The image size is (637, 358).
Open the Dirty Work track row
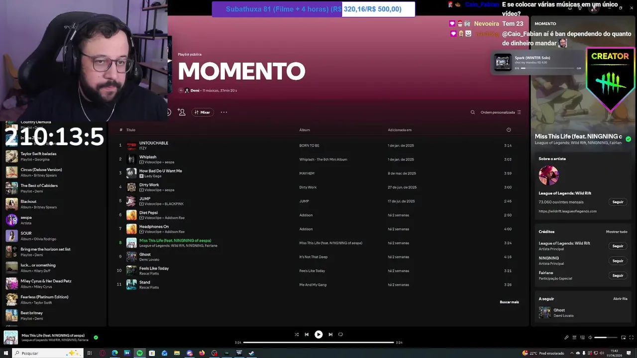pos(318,187)
